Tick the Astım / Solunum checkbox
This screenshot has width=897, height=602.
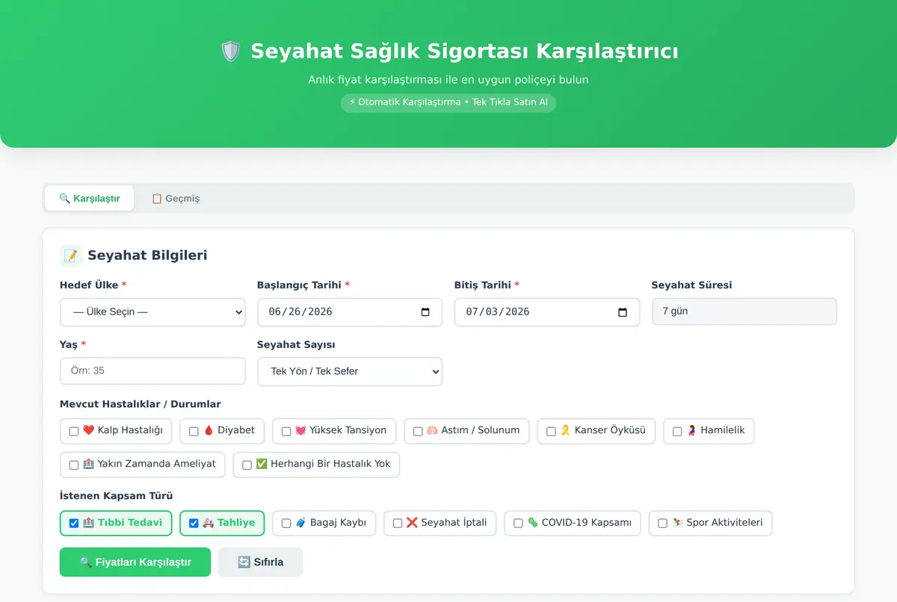point(418,431)
